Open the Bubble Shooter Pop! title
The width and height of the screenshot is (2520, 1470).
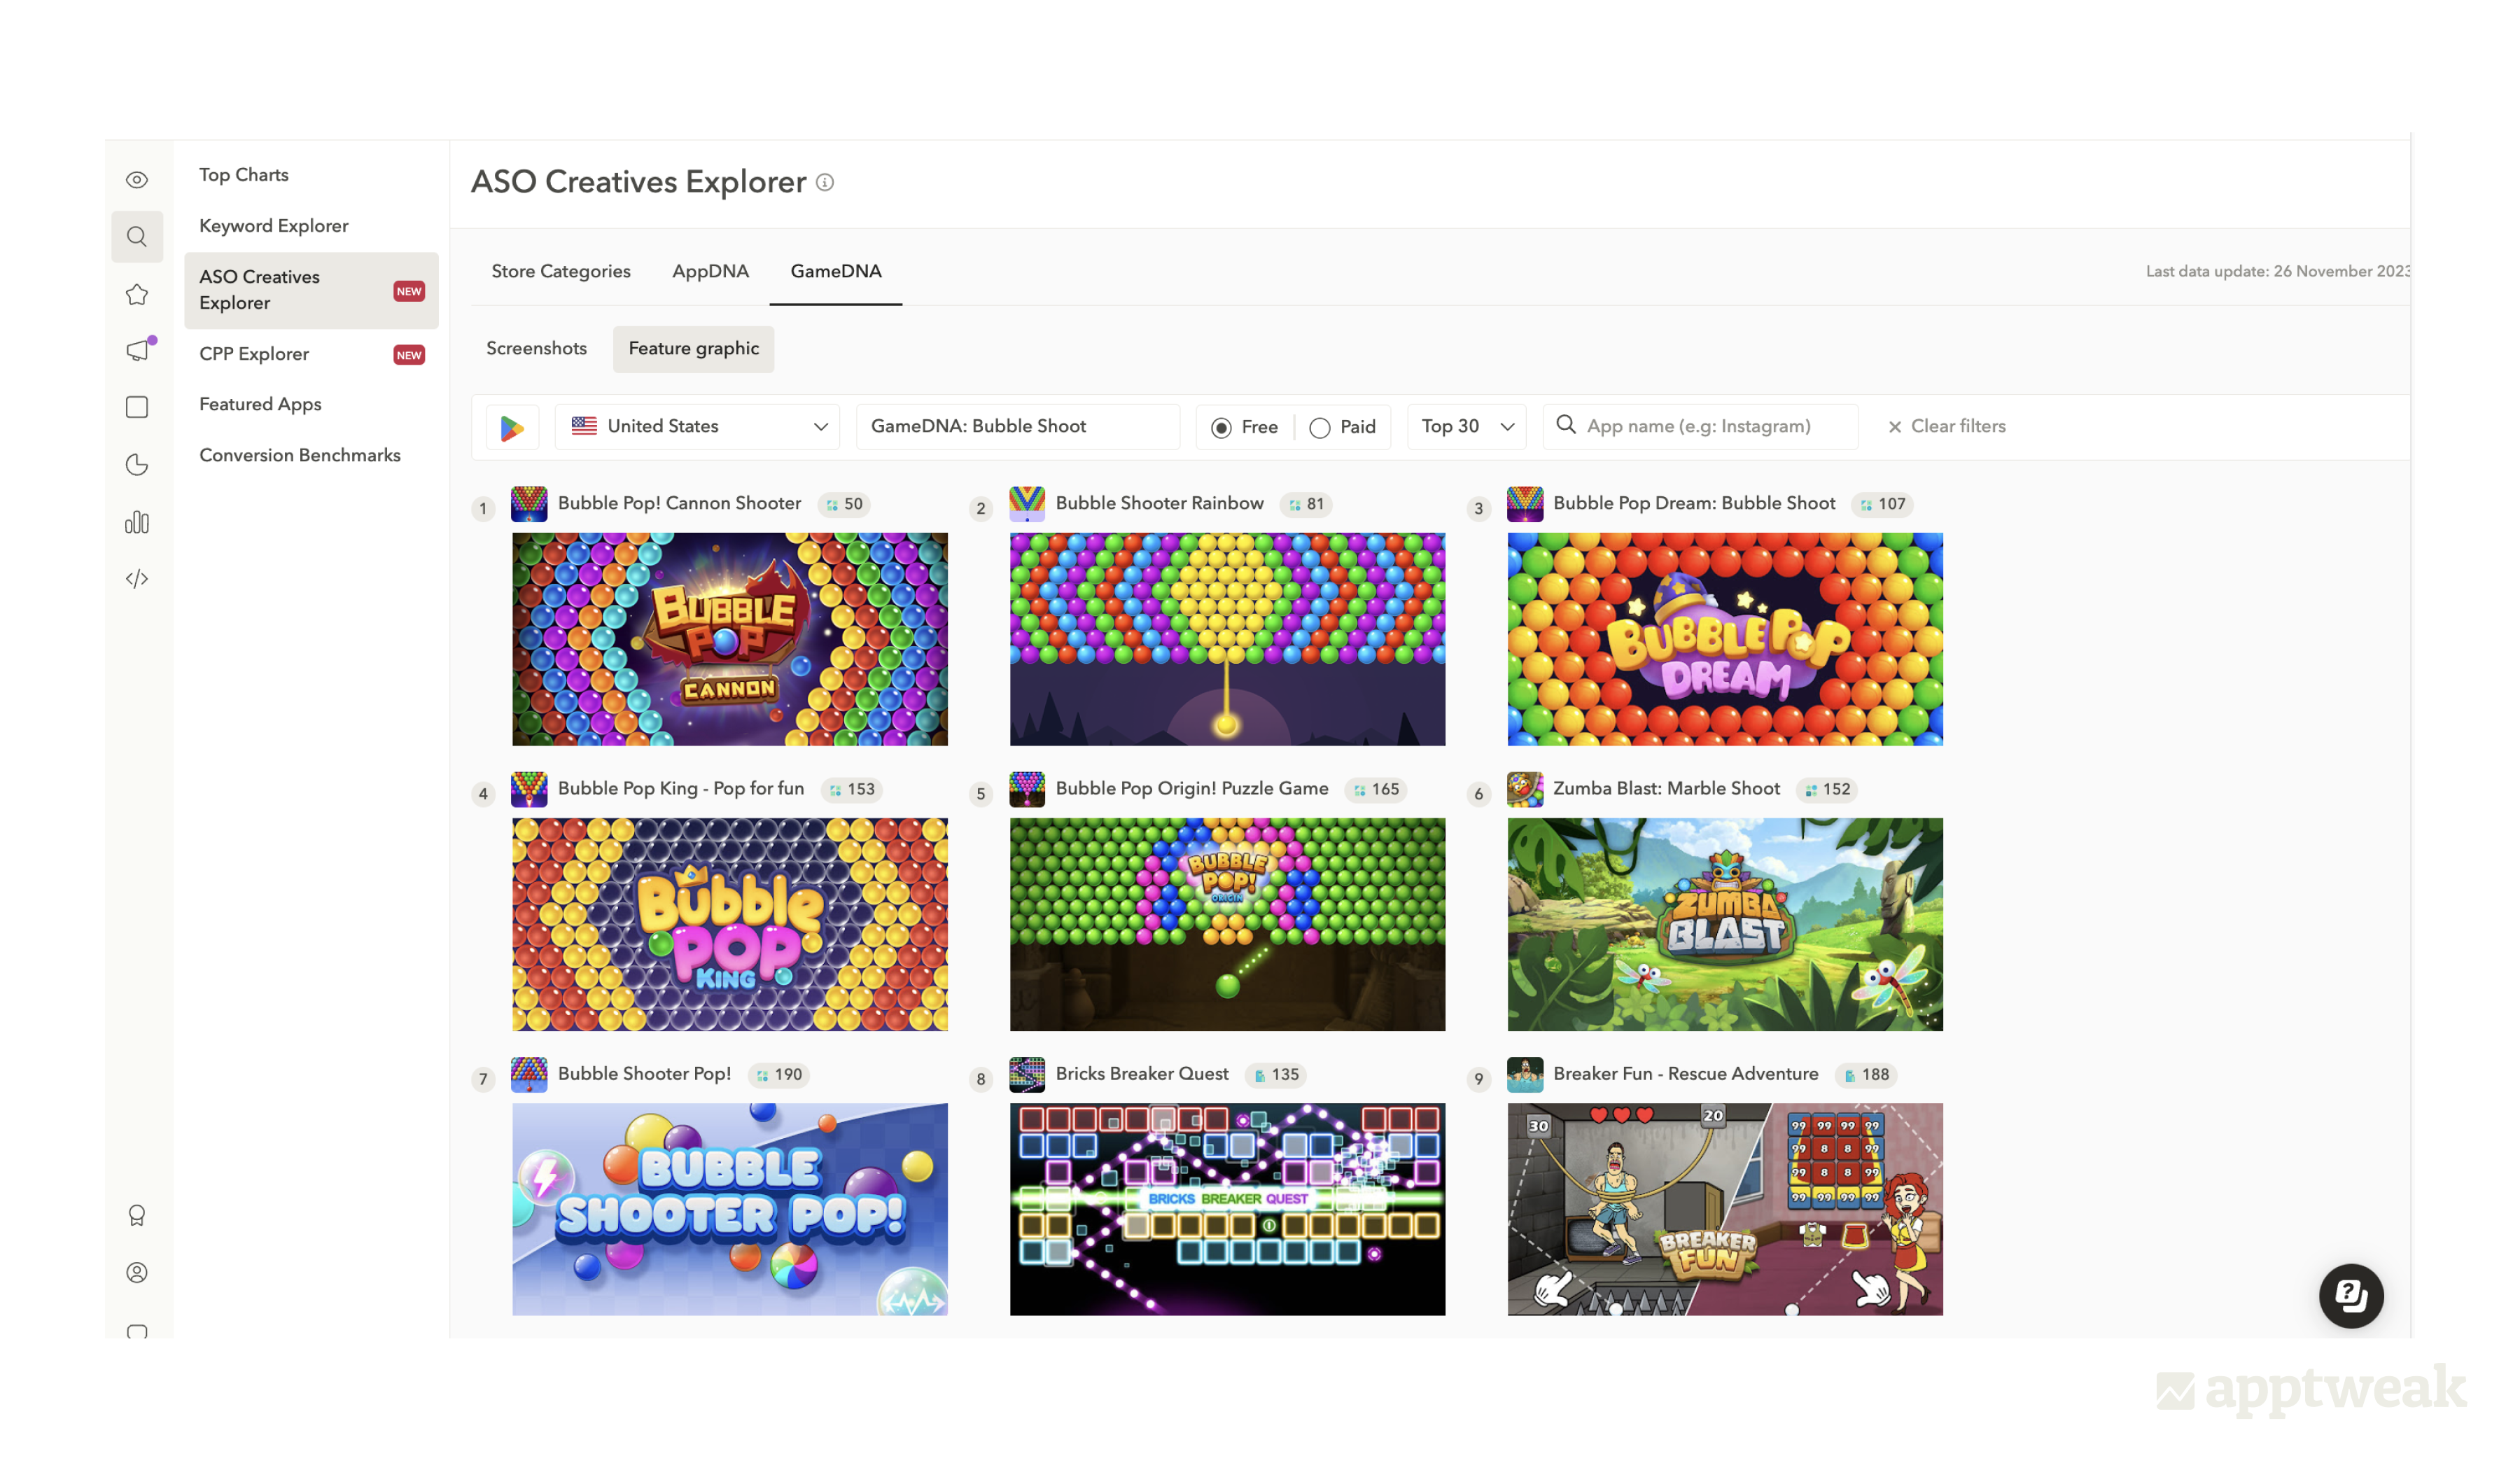click(644, 1073)
